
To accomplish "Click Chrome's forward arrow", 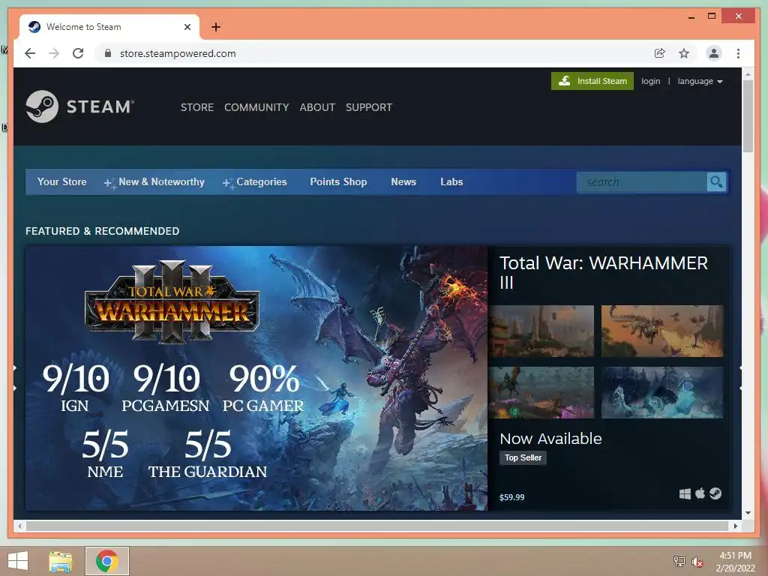I will (54, 53).
